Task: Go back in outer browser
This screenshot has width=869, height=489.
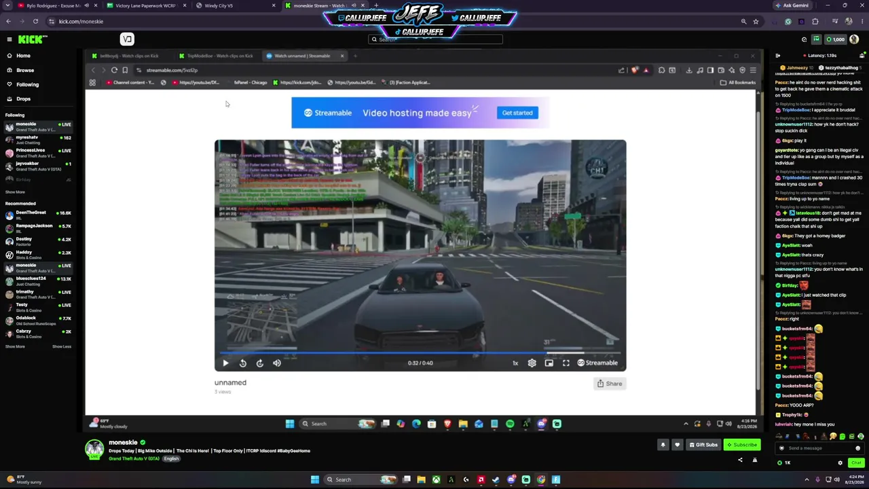Action: coord(8,22)
